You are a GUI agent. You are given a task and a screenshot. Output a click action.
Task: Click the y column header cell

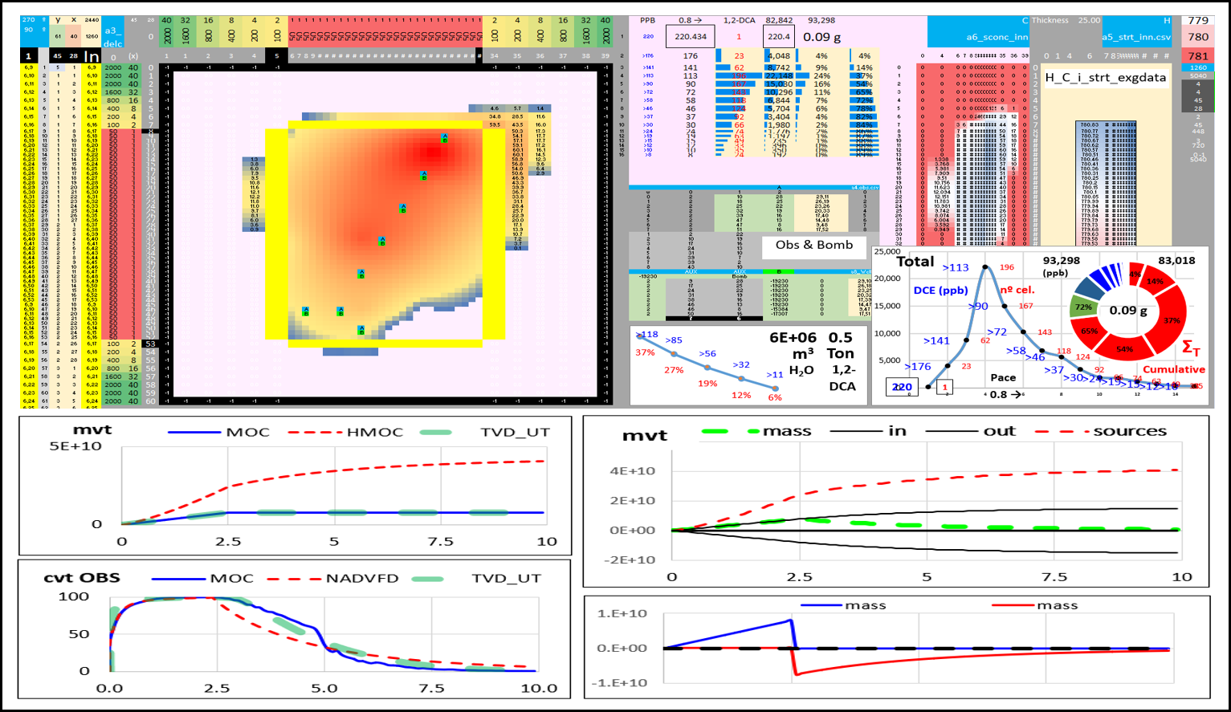(58, 20)
